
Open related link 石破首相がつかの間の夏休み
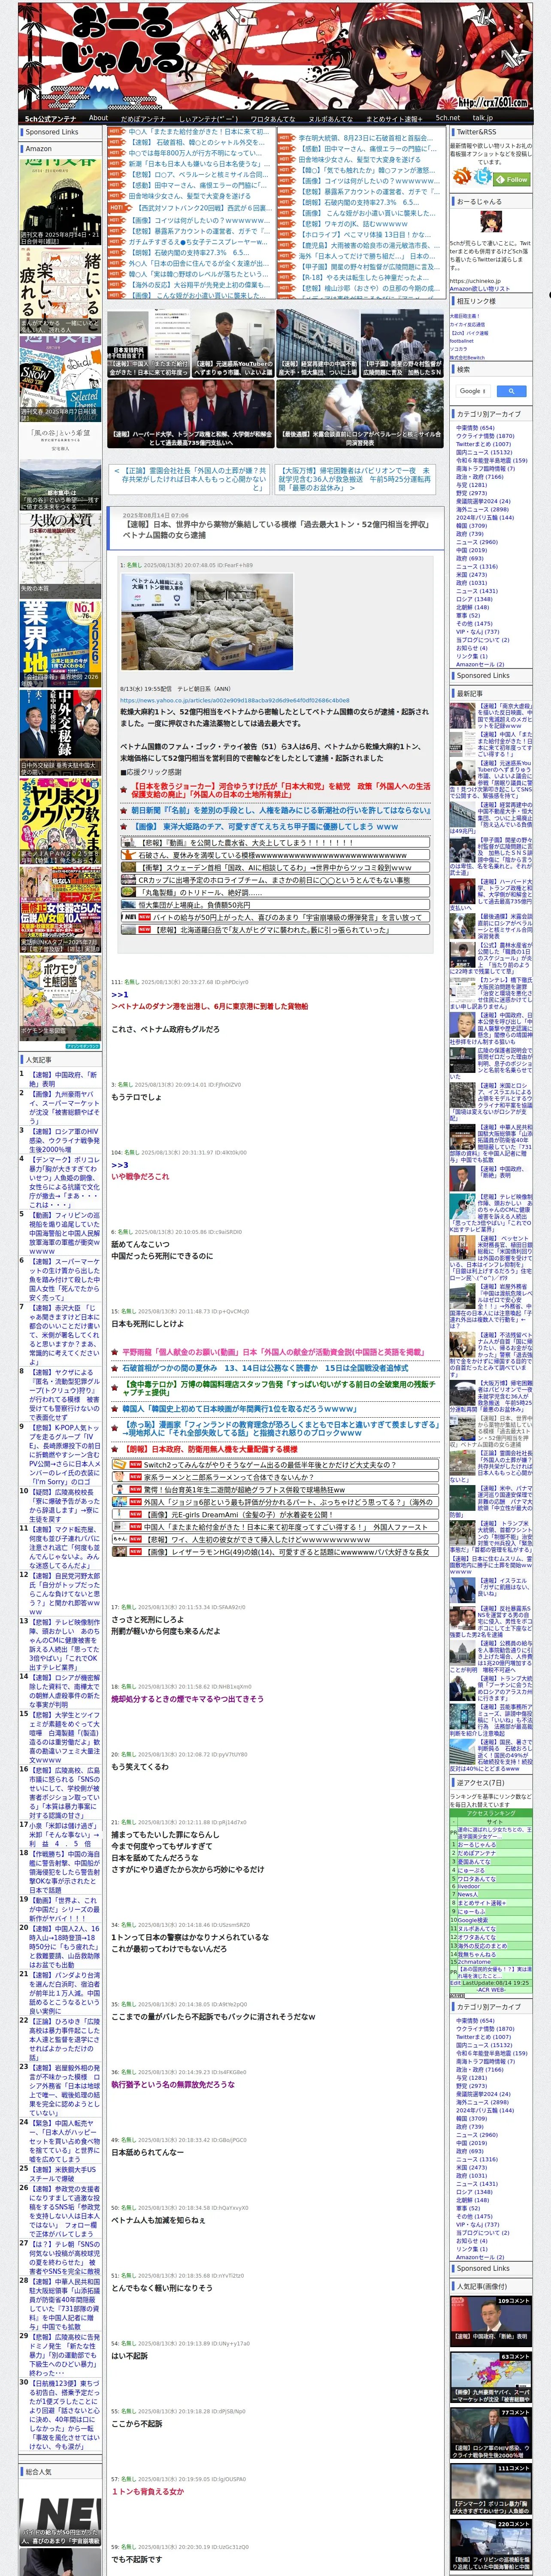pyautogui.click(x=265, y=1368)
